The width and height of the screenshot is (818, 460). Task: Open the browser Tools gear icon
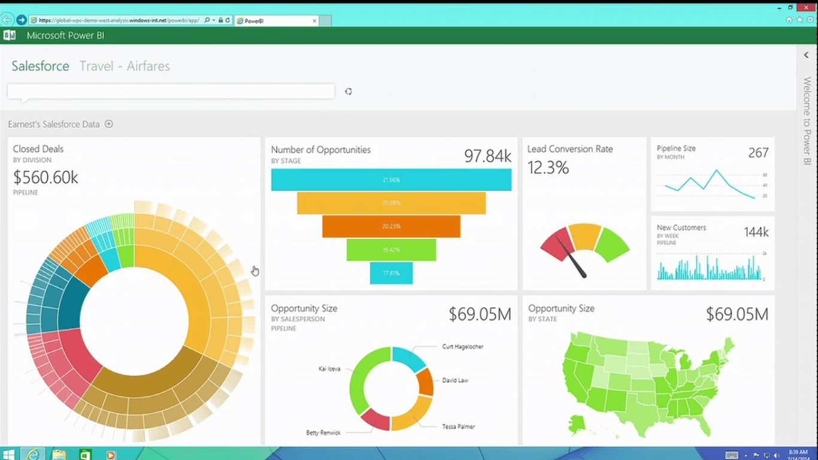pos(809,20)
